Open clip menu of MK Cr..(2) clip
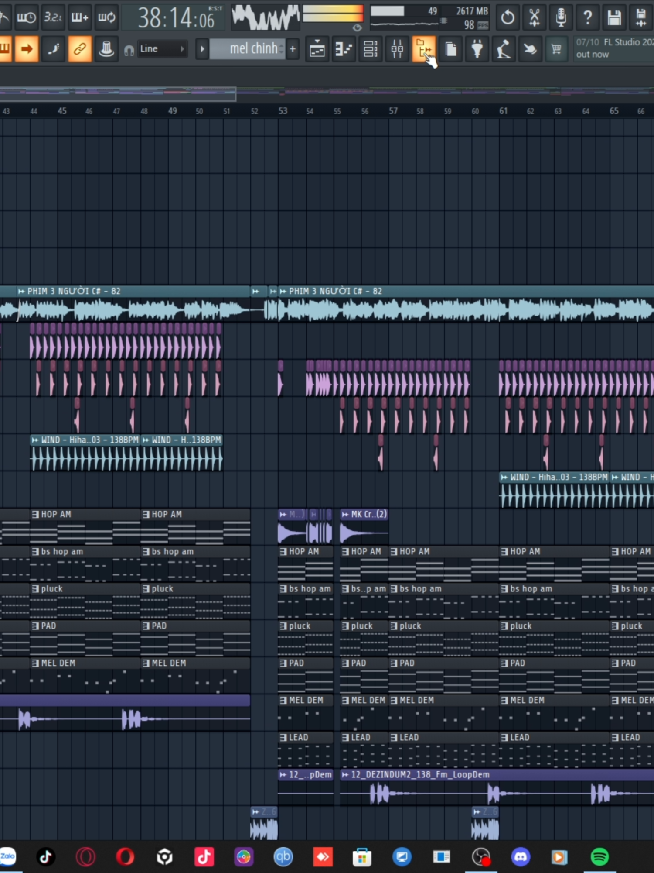 click(x=345, y=515)
